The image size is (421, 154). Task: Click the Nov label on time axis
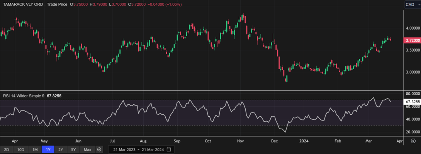[x=240, y=141]
